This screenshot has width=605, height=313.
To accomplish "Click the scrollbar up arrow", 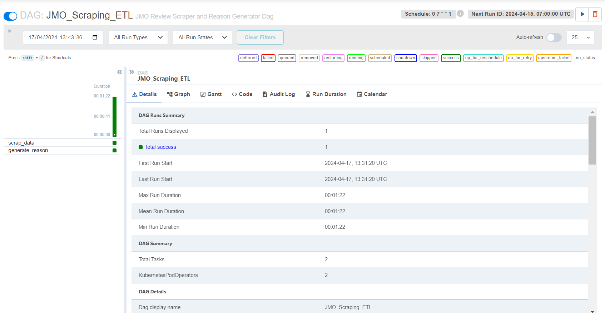I will pos(592,112).
